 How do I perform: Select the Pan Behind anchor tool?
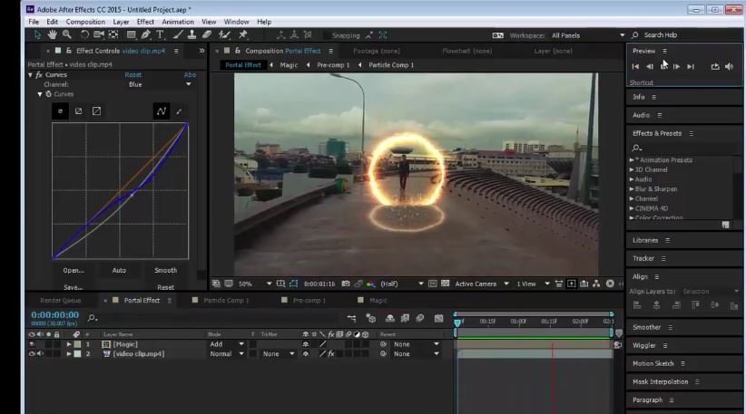[x=113, y=34]
